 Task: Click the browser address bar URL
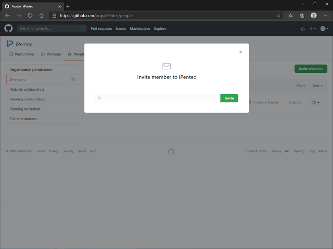[96, 15]
